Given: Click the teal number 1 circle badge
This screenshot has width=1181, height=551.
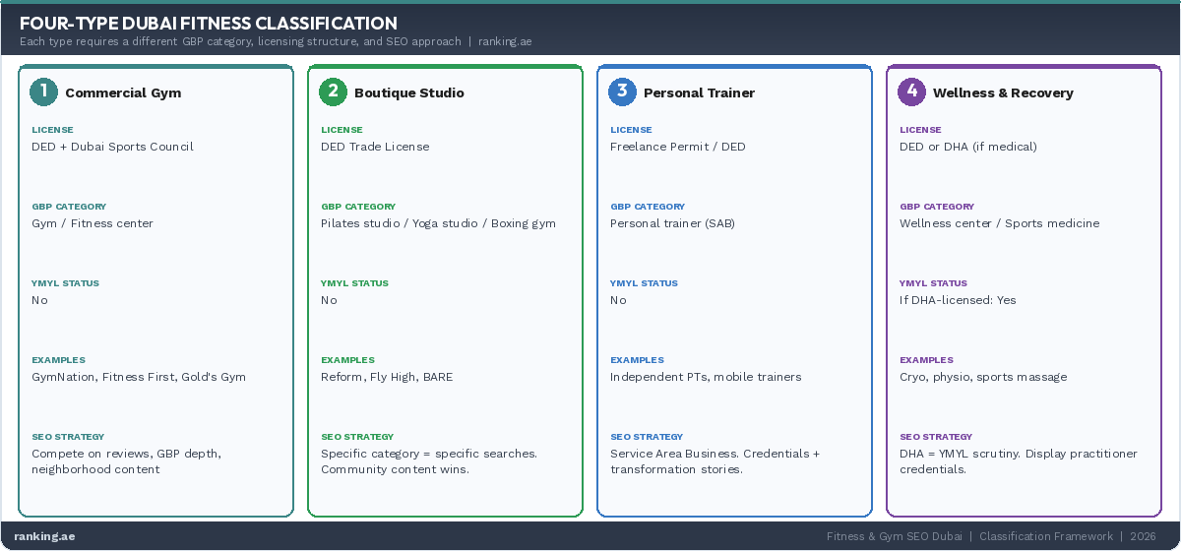Looking at the screenshot, I should (x=43, y=92).
